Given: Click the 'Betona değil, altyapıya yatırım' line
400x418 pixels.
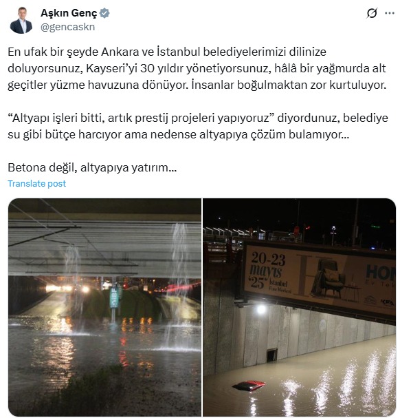Looking at the screenshot, I should [x=92, y=167].
